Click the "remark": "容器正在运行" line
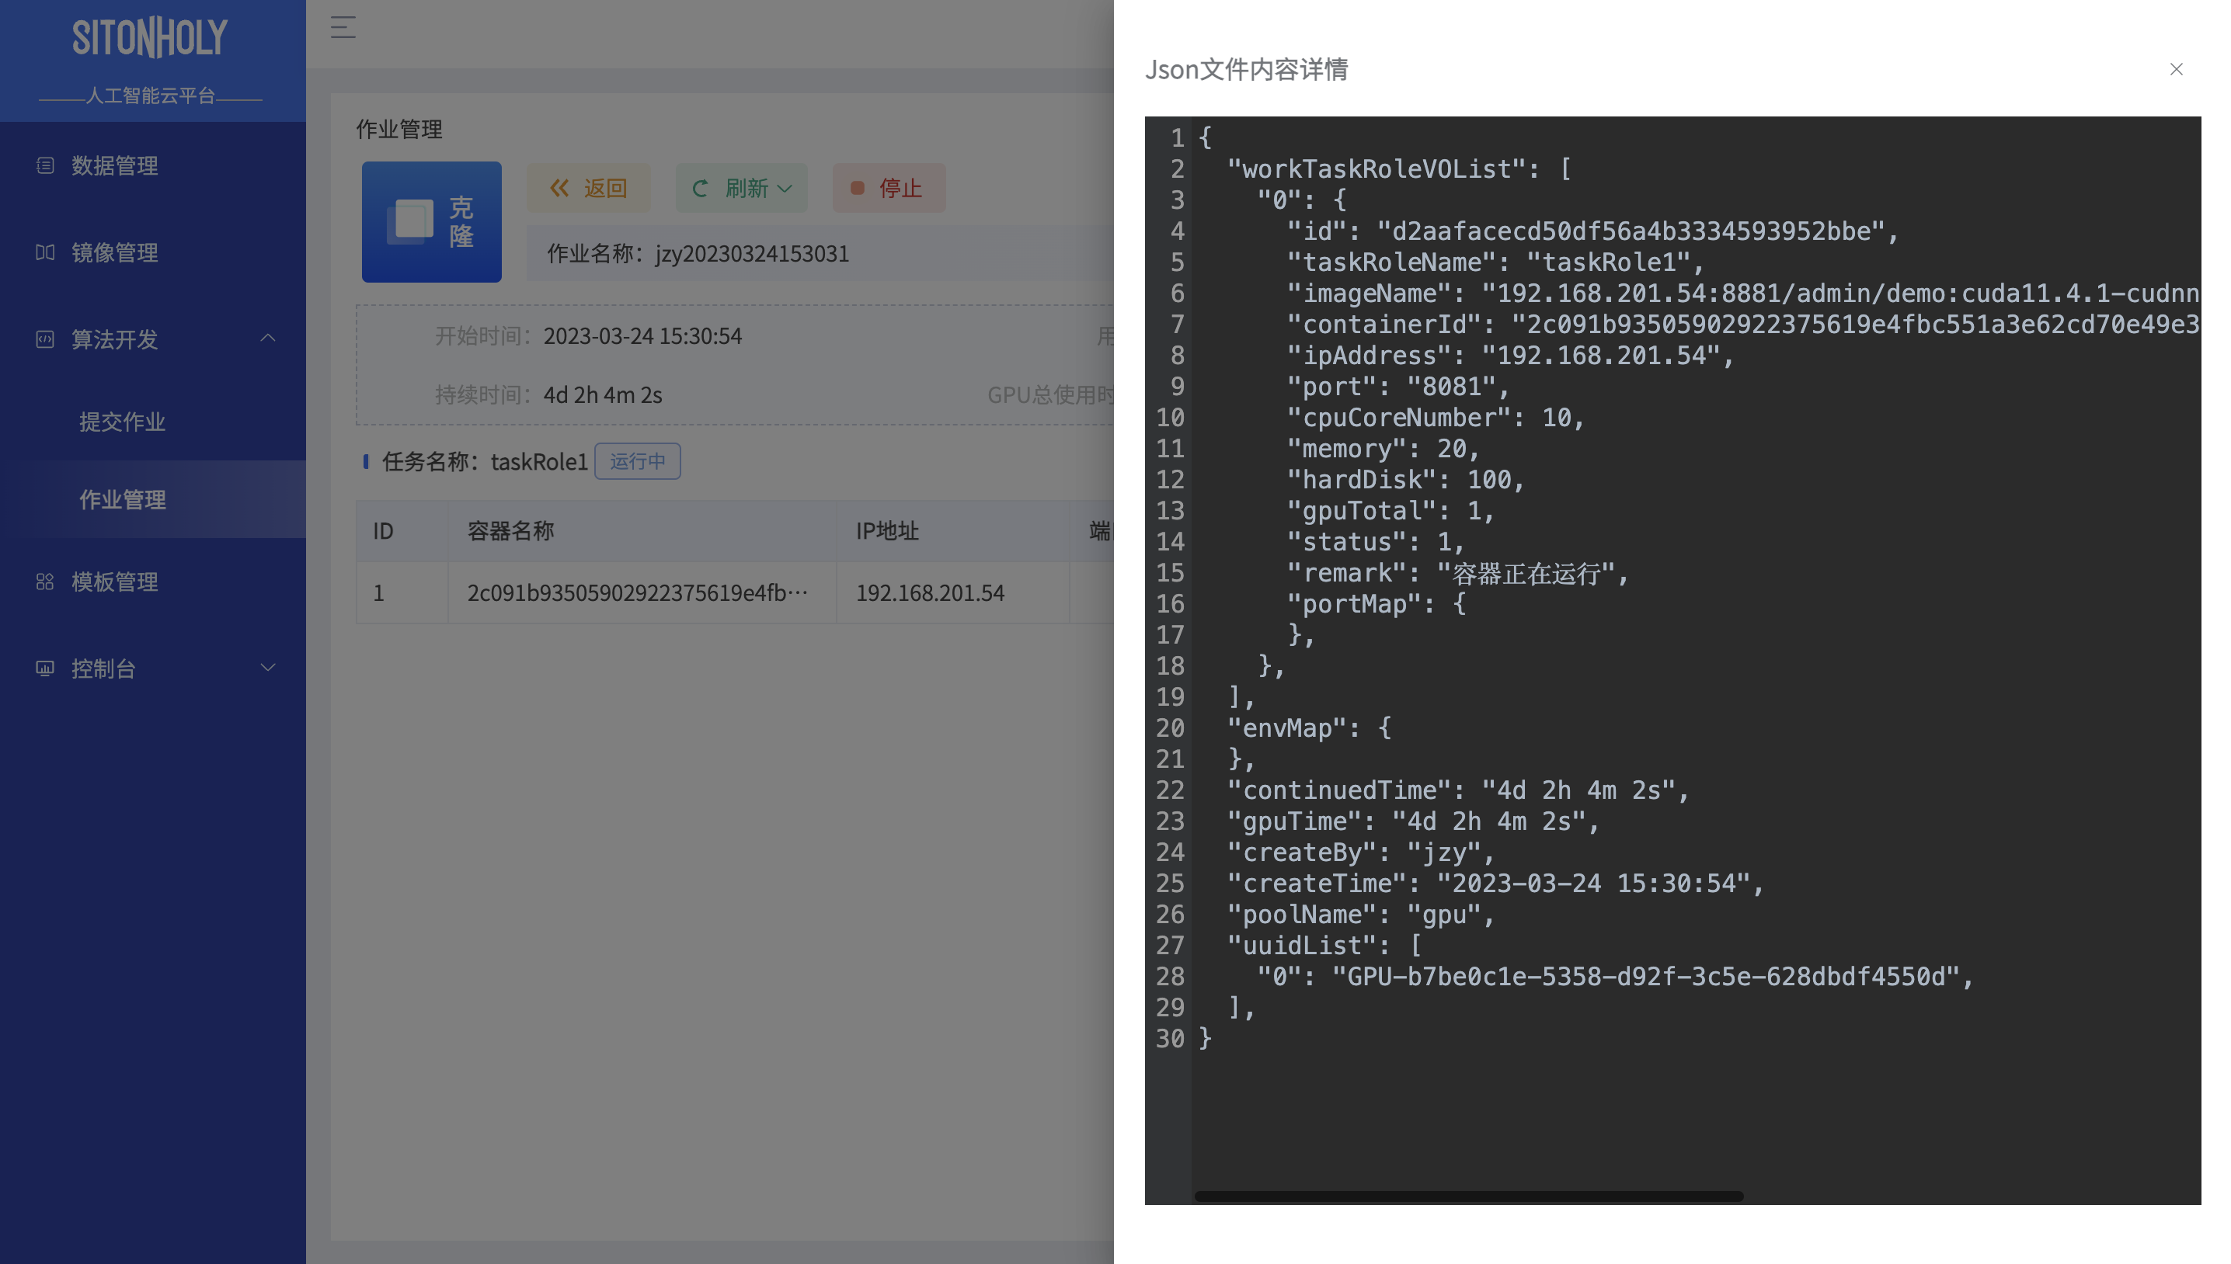Image resolution: width=2231 pixels, height=1264 pixels. (1458, 573)
